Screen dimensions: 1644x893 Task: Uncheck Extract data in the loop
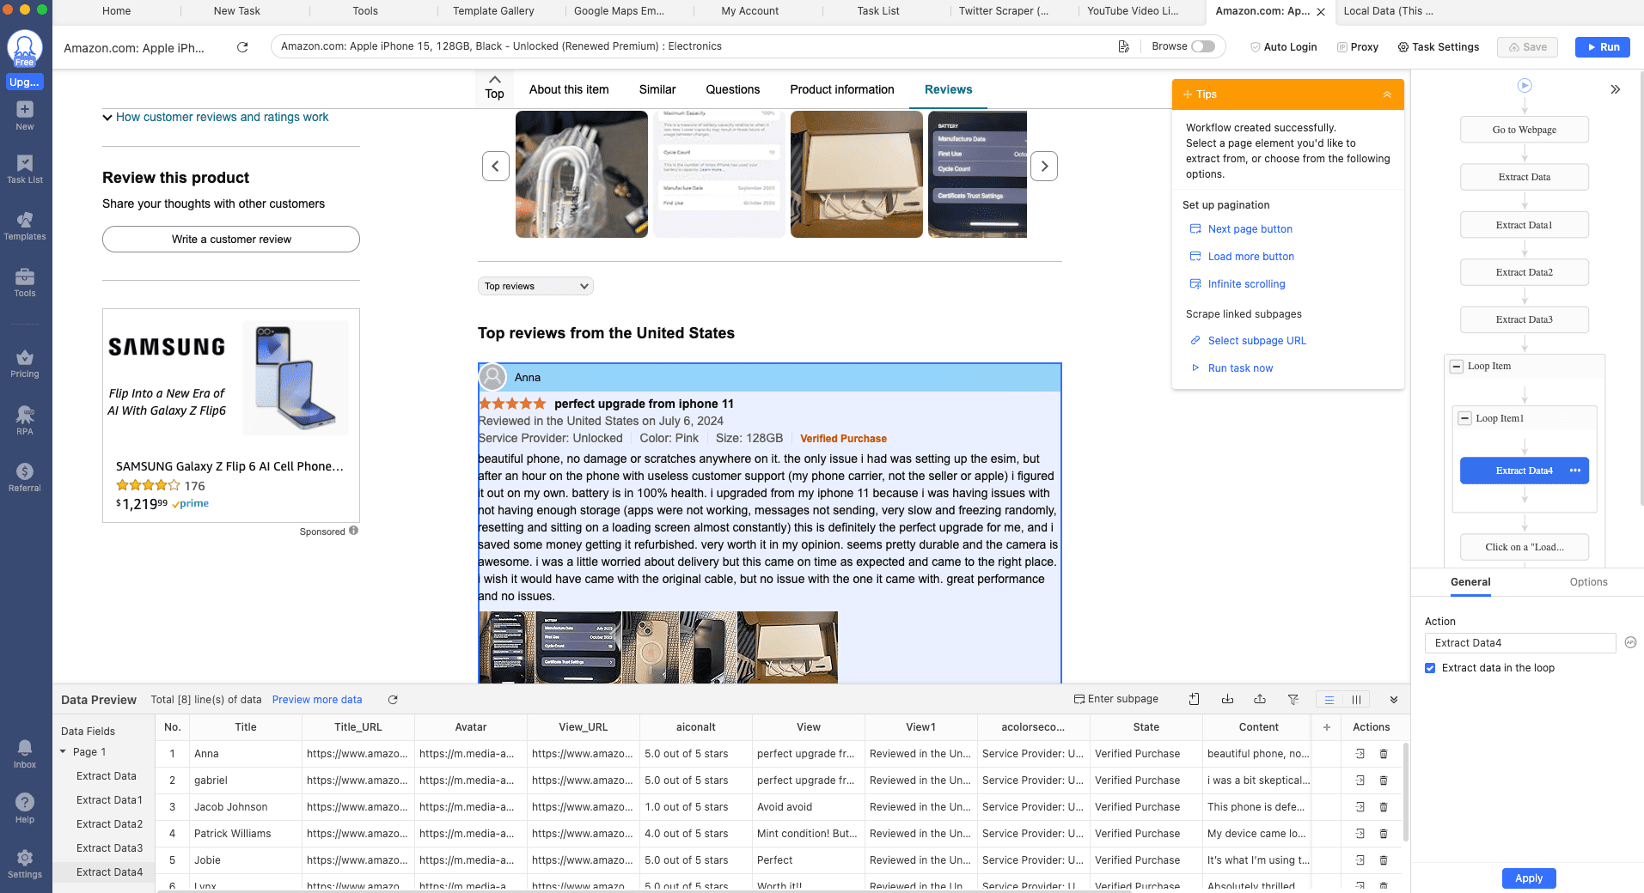1430,667
